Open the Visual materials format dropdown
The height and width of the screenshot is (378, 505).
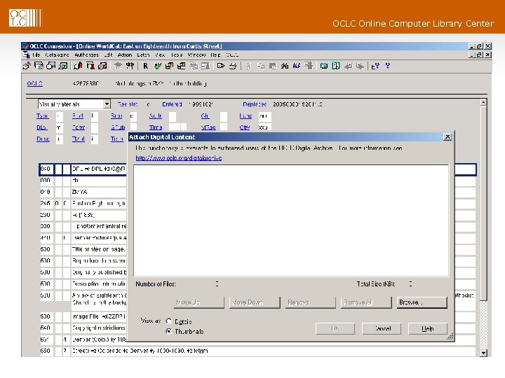tap(107, 104)
